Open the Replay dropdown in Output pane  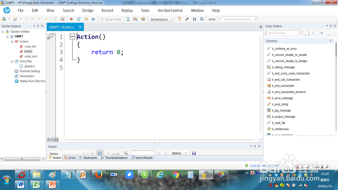click(x=67, y=153)
